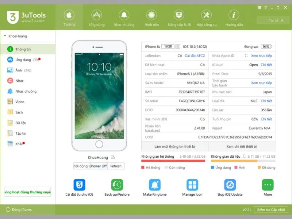
Task: Select the IMEI number 353264072397107
Action: click(x=191, y=92)
